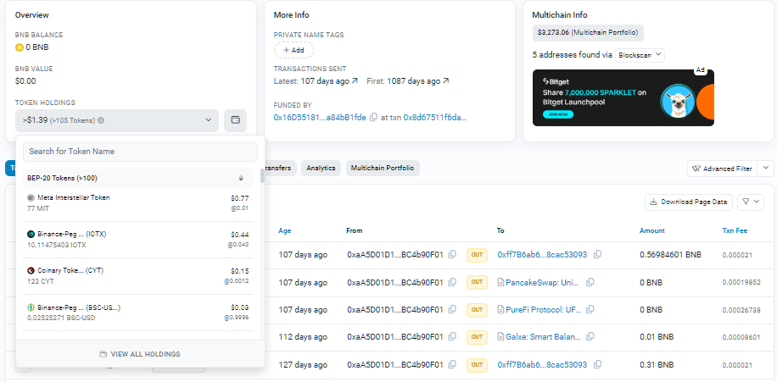
Task: Click the Search for Token Name field
Action: click(x=140, y=152)
